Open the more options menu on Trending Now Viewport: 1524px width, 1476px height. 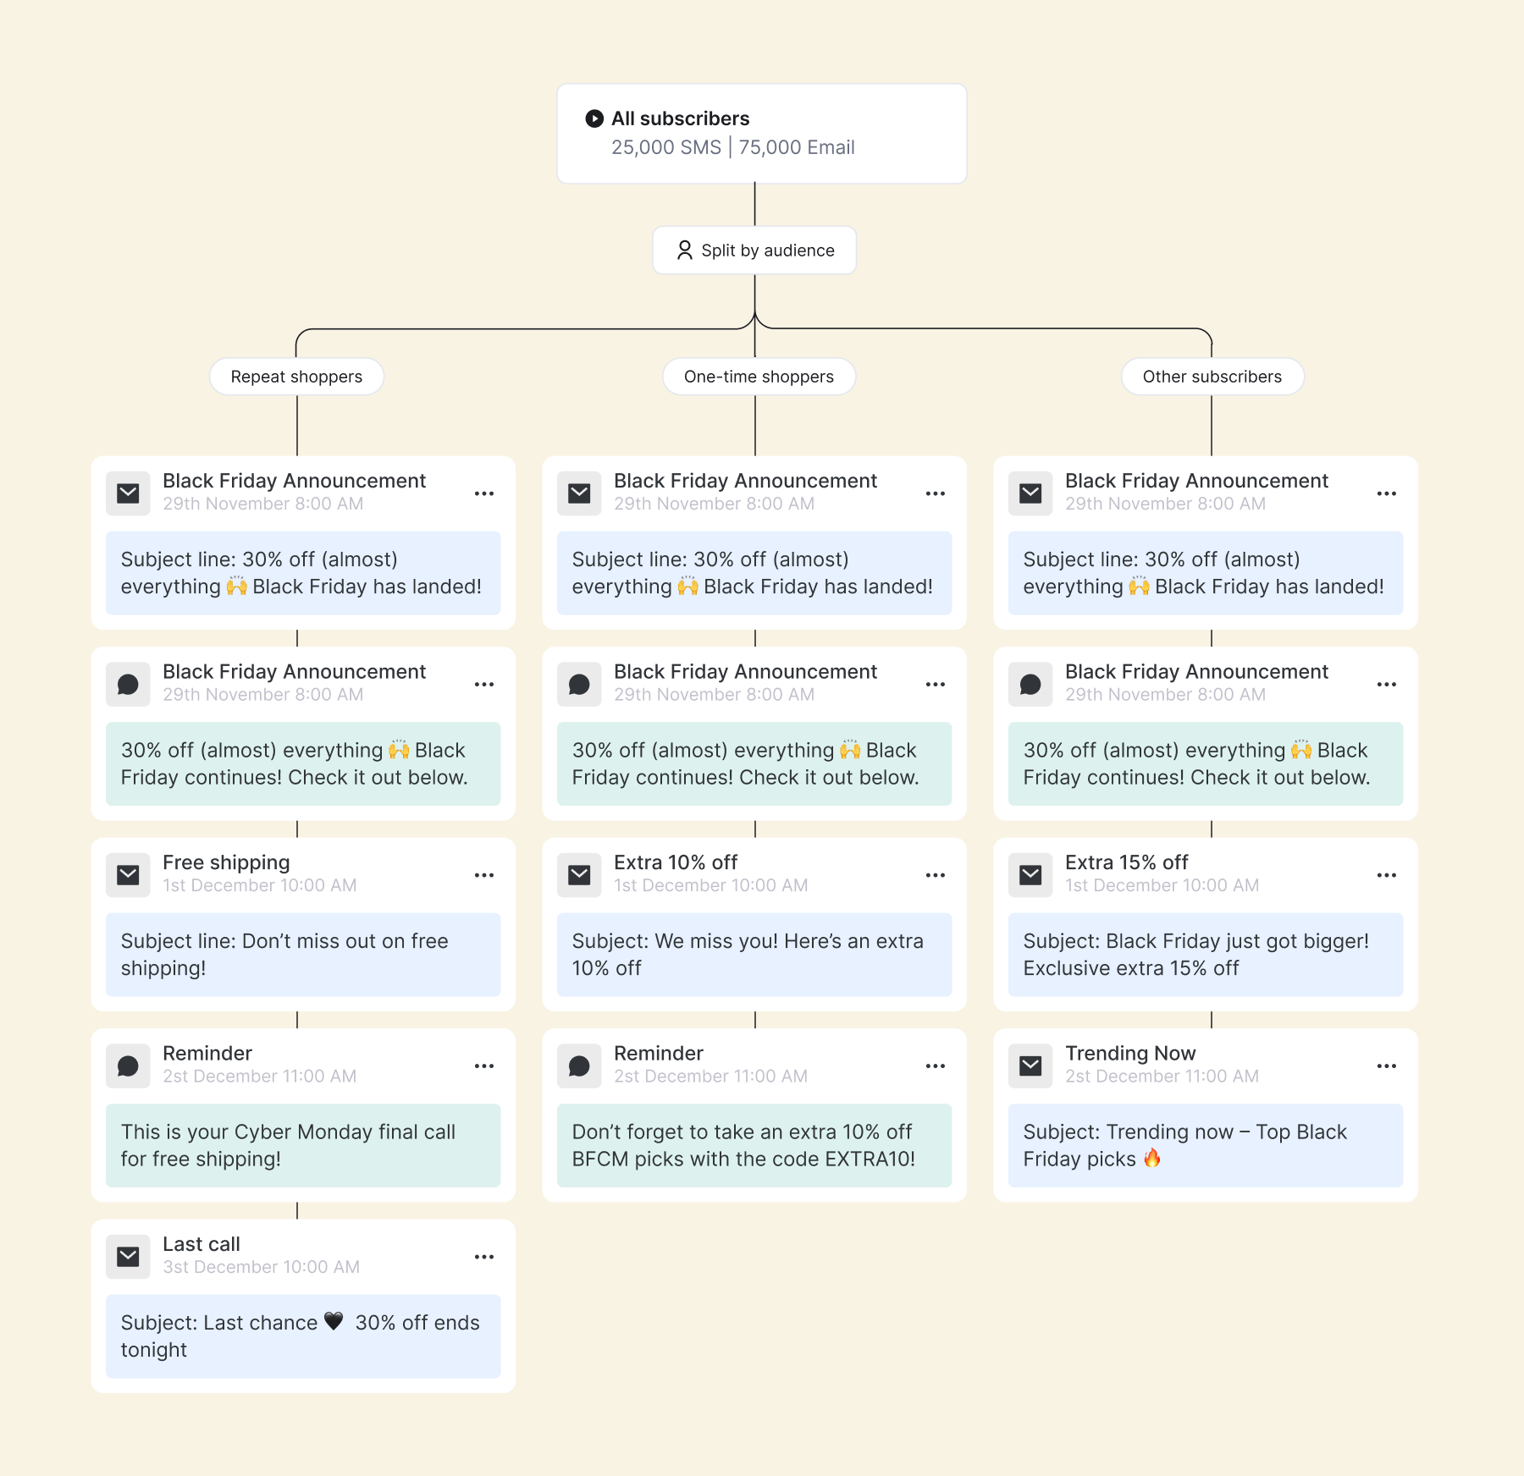coord(1387,1066)
